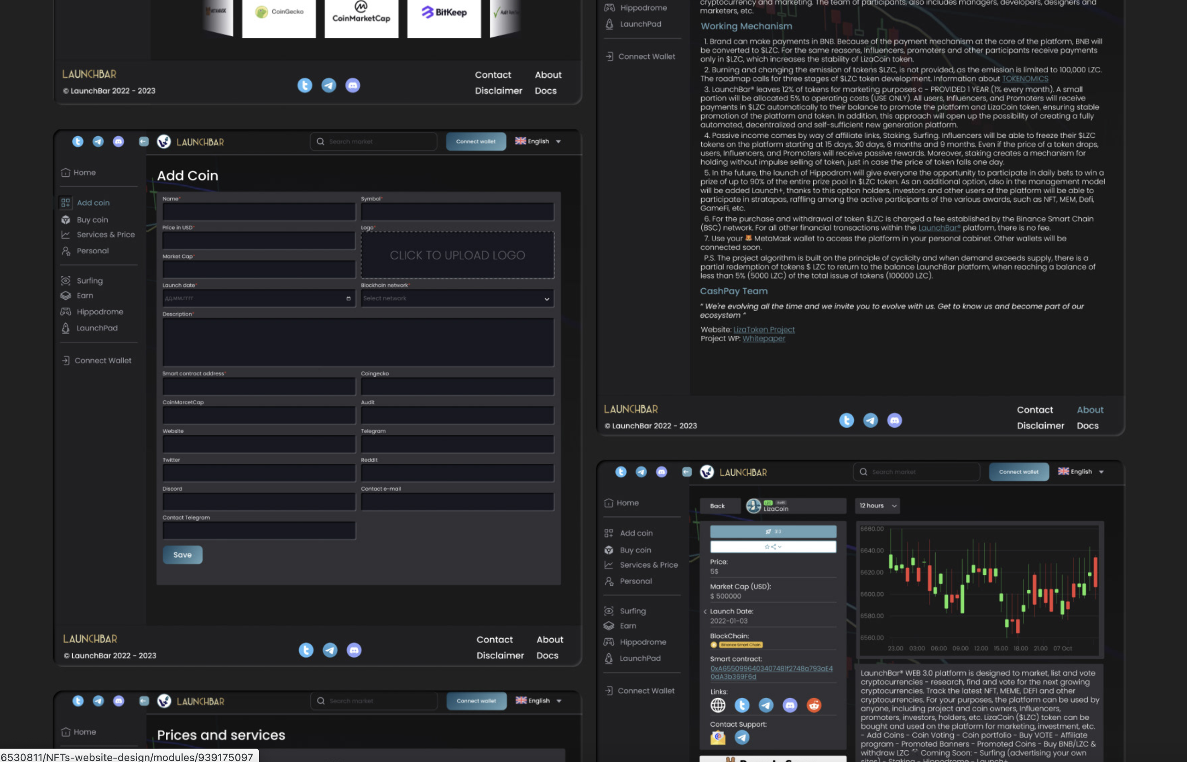Select Add coin in Add Coin mockup sidebar
The width and height of the screenshot is (1187, 762).
(x=86, y=203)
